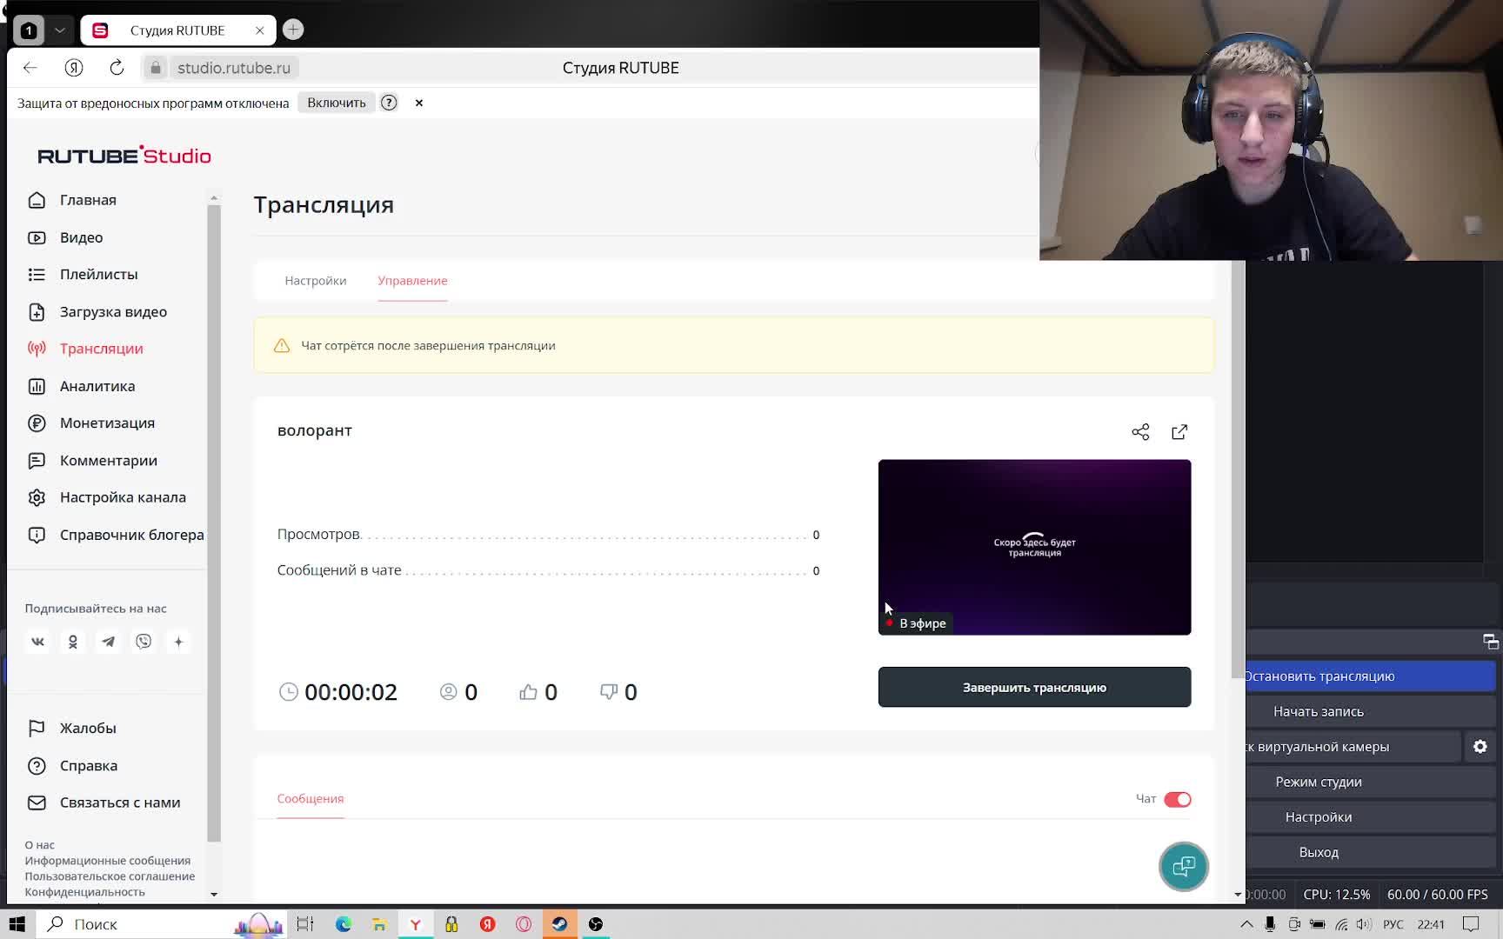Screen dimensions: 1503x939
Task: Open the Windows Start menu
Action: click(x=17, y=923)
